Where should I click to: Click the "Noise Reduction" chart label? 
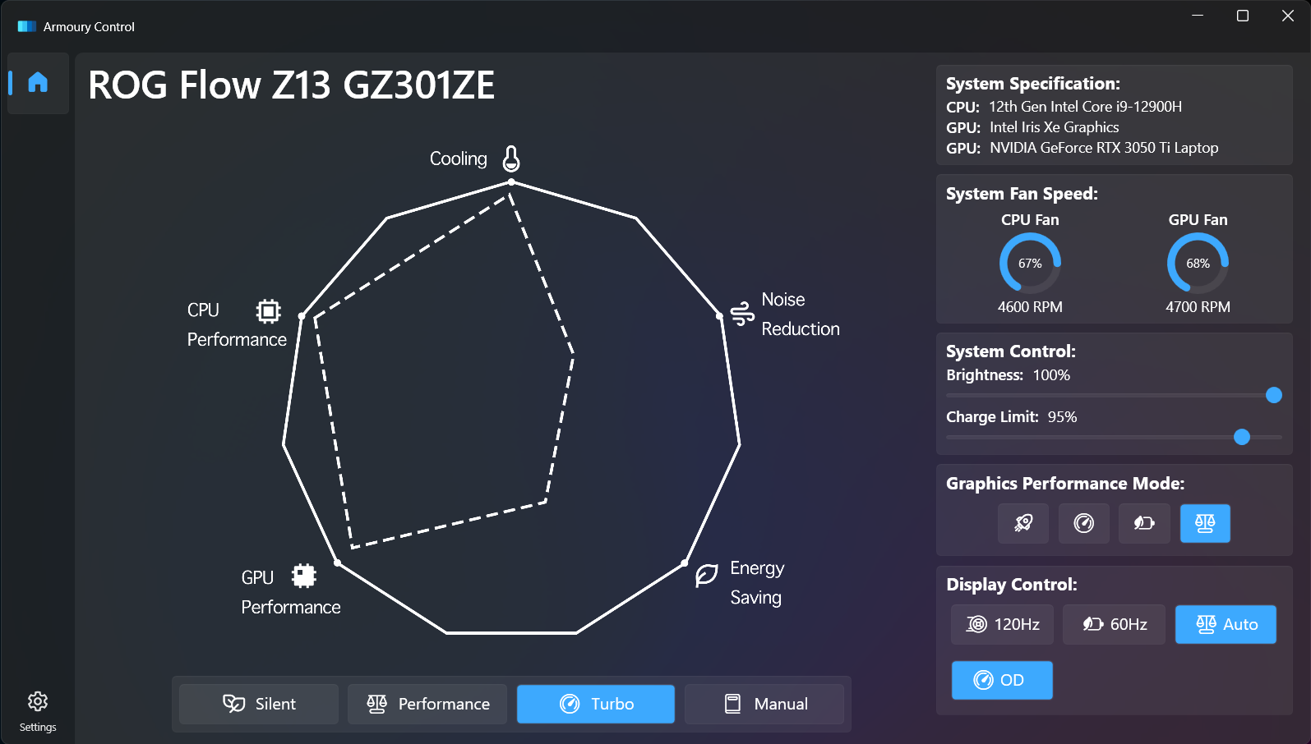coord(801,315)
